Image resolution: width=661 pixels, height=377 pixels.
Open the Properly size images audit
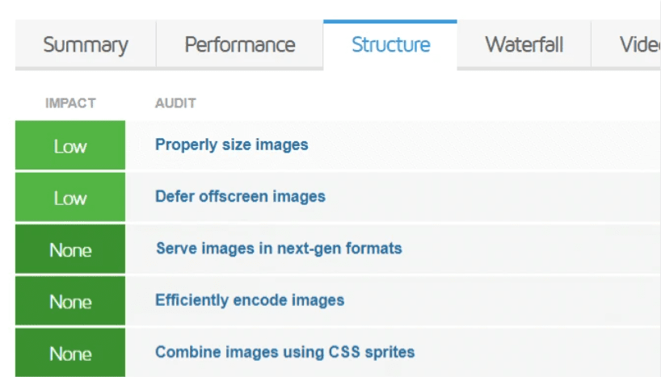tap(232, 145)
